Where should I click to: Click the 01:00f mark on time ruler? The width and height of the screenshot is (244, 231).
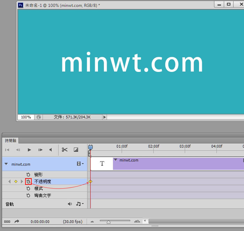[x=122, y=146]
